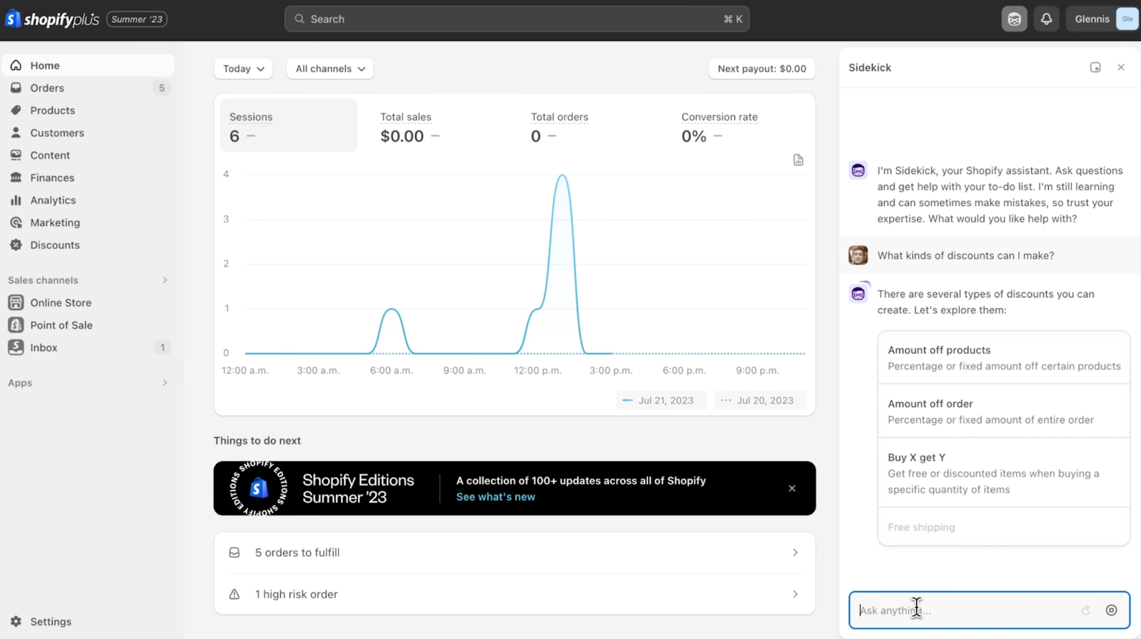Select the Free shipping discount option
1141x639 pixels.
click(x=1004, y=527)
